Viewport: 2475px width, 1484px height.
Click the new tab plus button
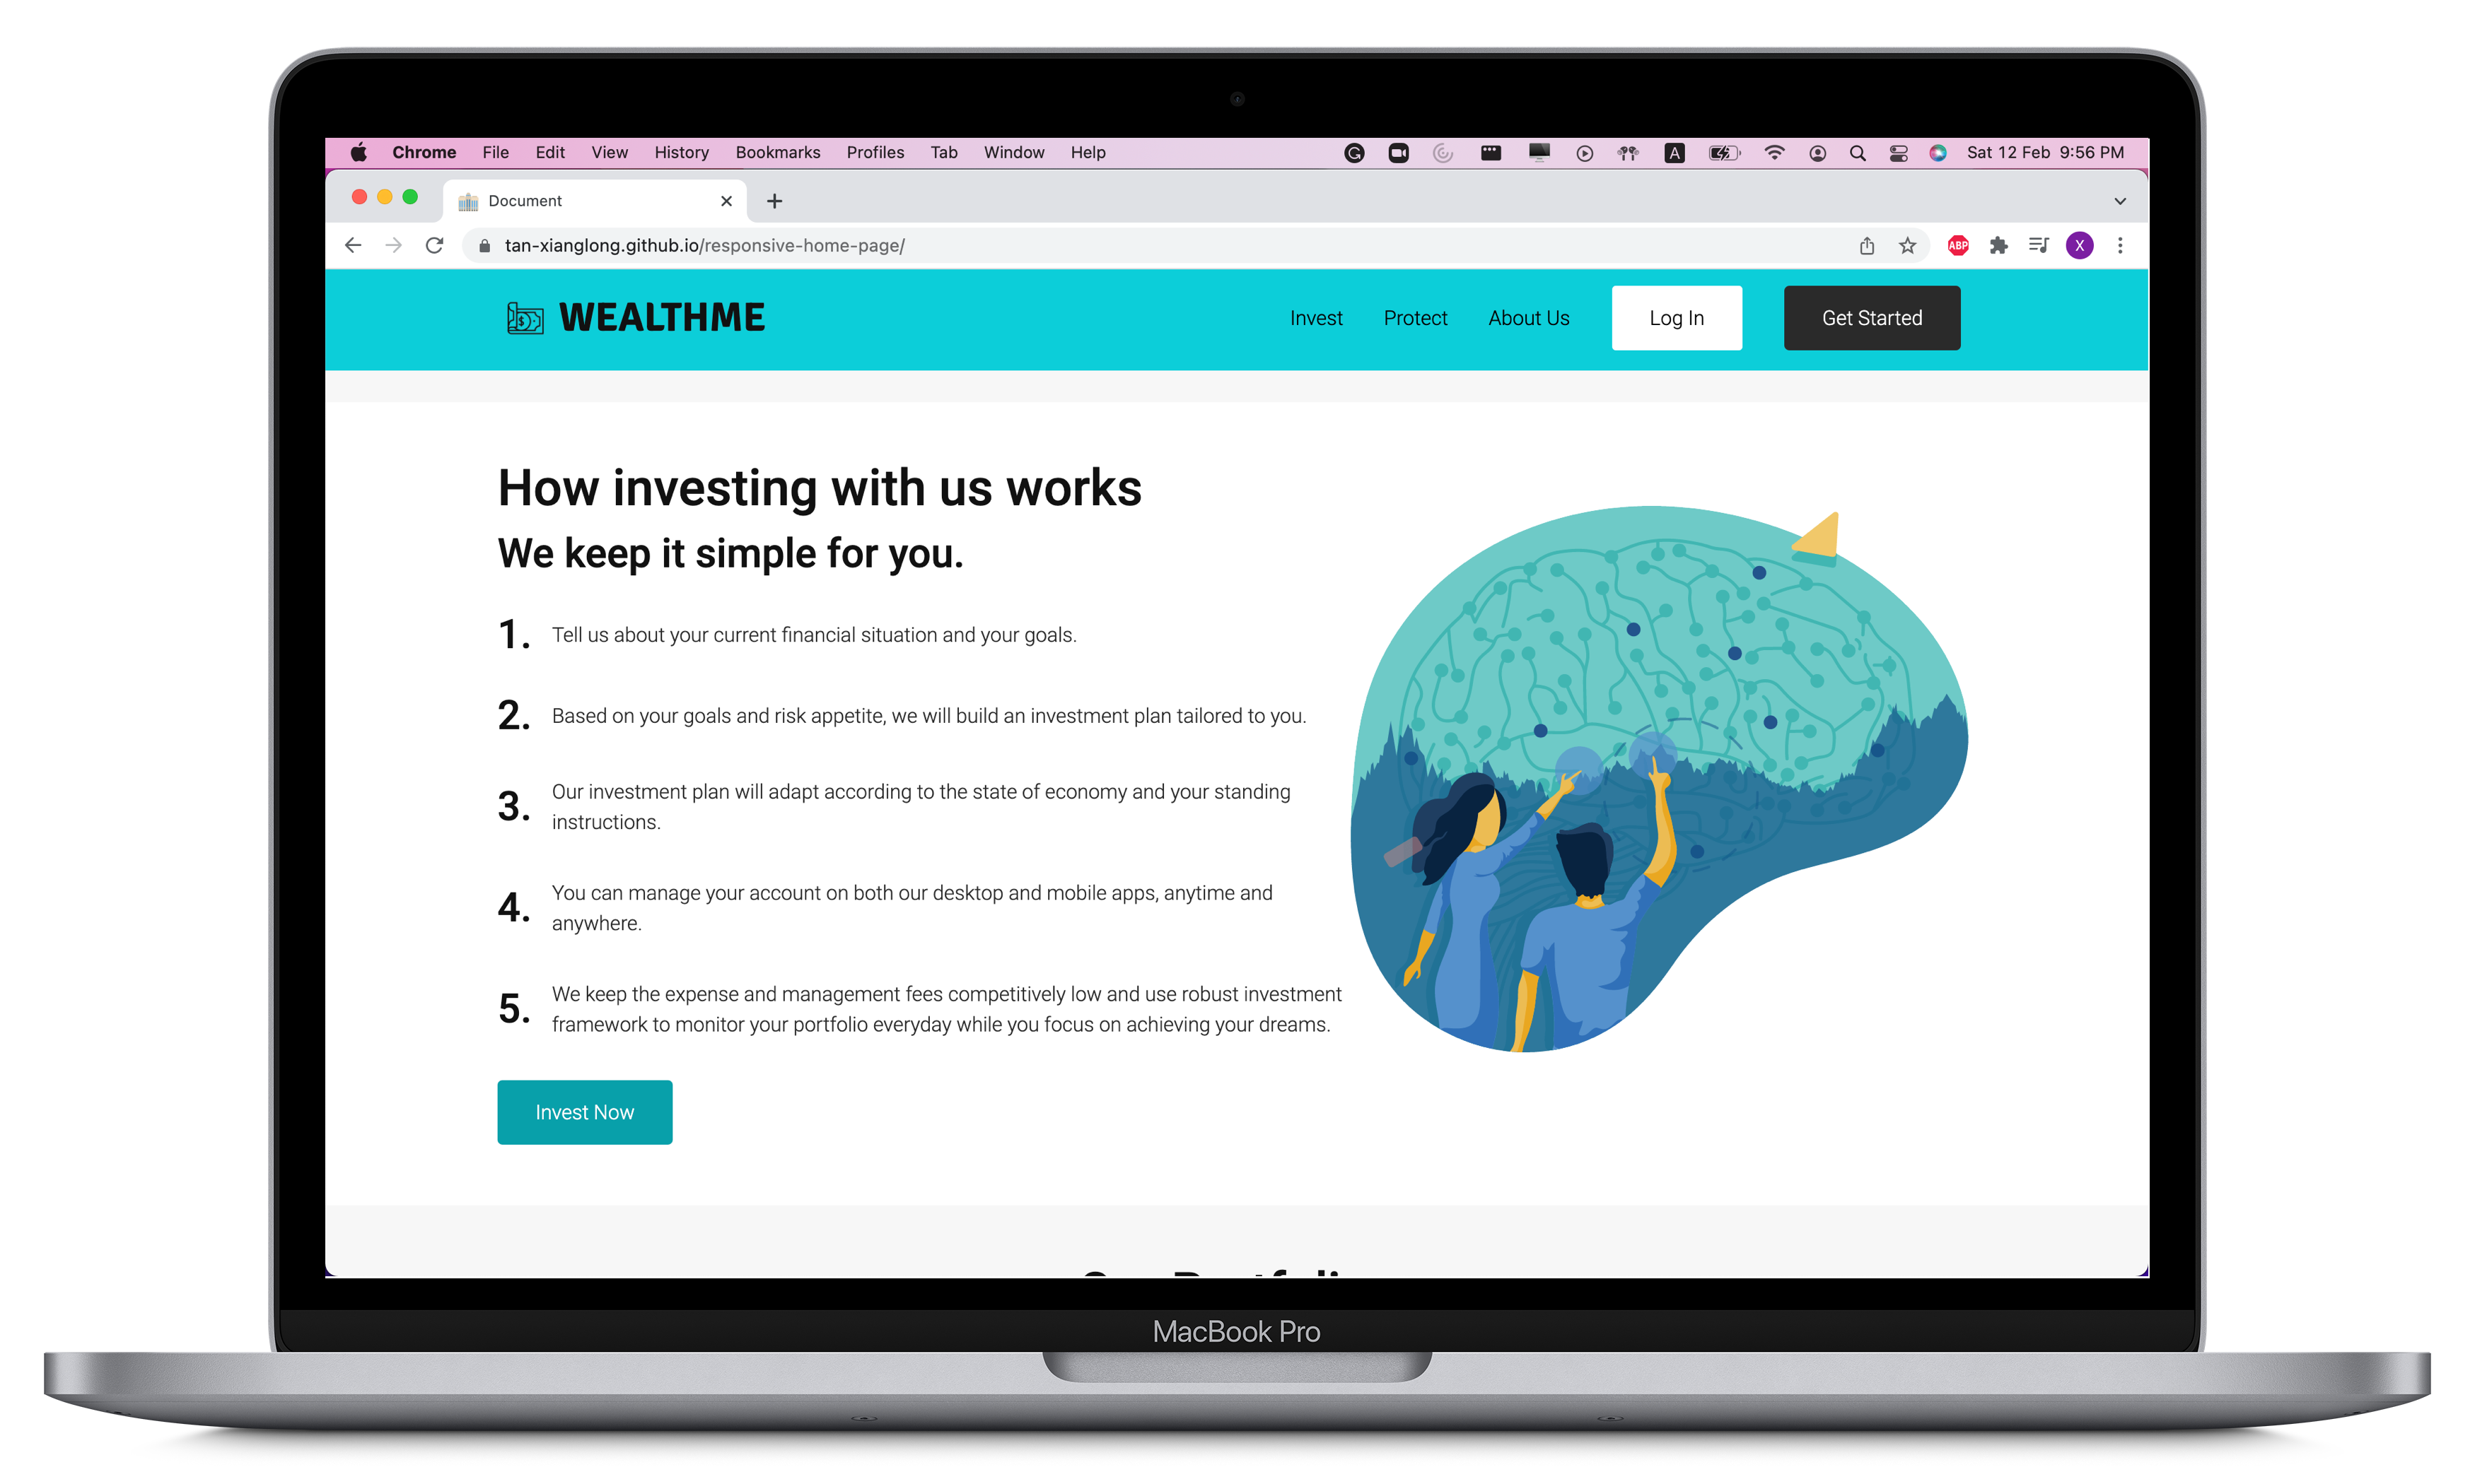point(774,199)
